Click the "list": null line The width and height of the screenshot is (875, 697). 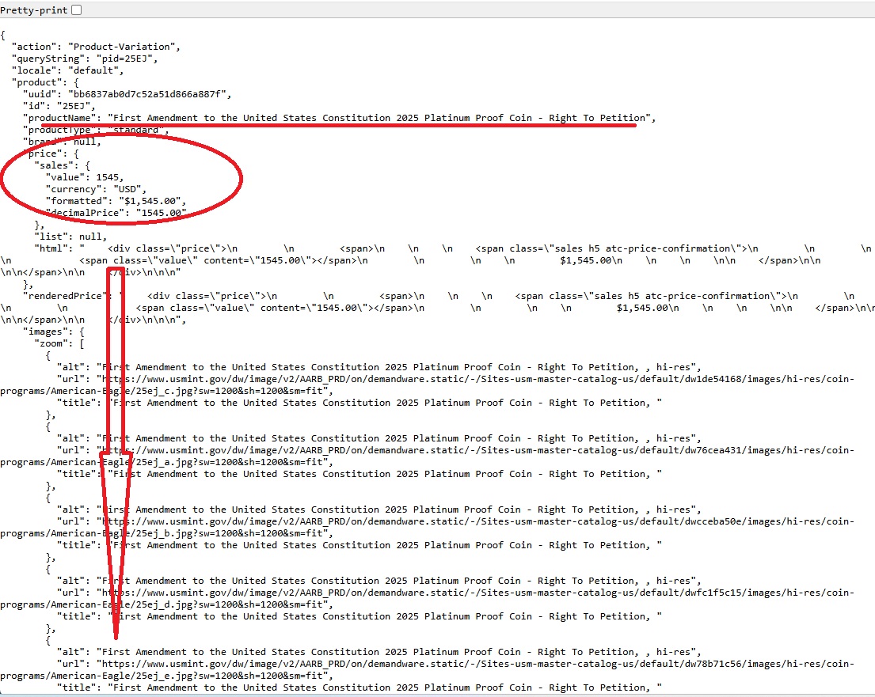coord(70,237)
